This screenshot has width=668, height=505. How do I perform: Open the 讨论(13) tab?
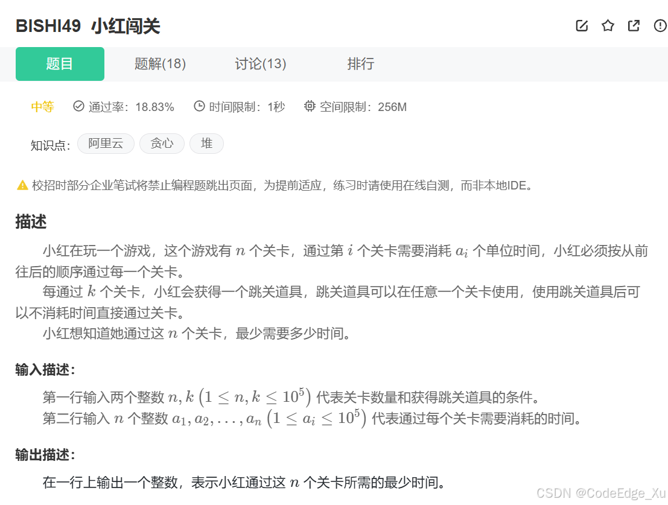260,63
